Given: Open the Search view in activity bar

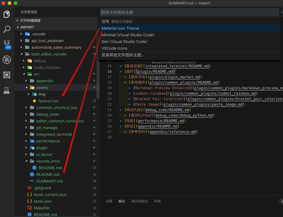Looking at the screenshot, I should coord(7,29).
